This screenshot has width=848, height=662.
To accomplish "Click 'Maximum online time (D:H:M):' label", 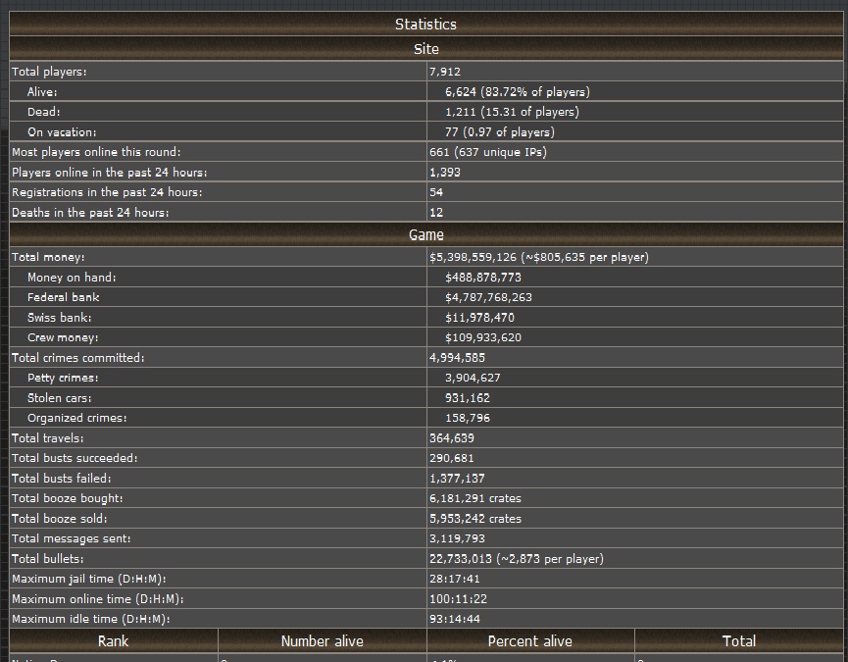I will 98,598.
